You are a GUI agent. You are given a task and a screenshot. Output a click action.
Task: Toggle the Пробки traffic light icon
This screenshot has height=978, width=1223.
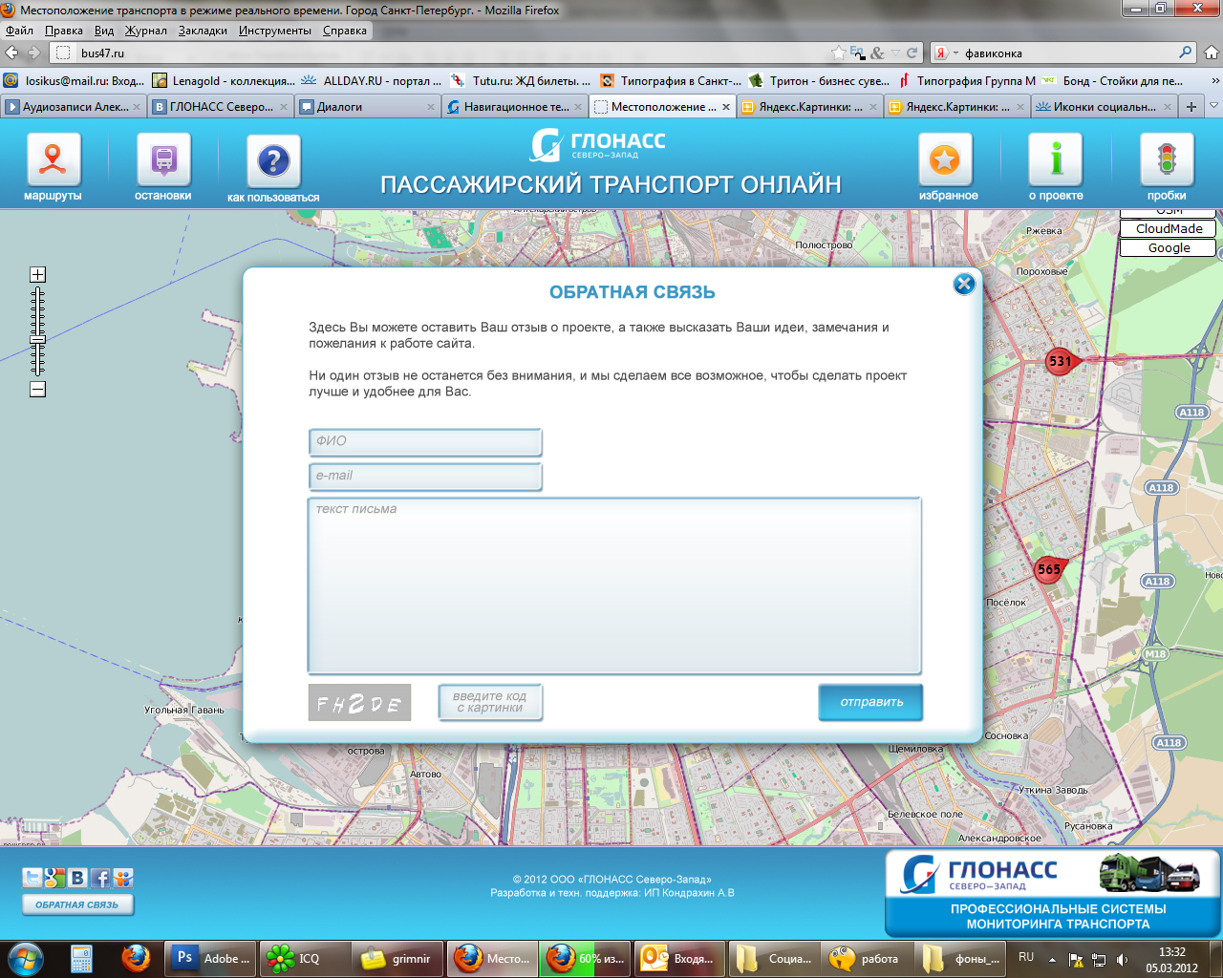pos(1166,159)
